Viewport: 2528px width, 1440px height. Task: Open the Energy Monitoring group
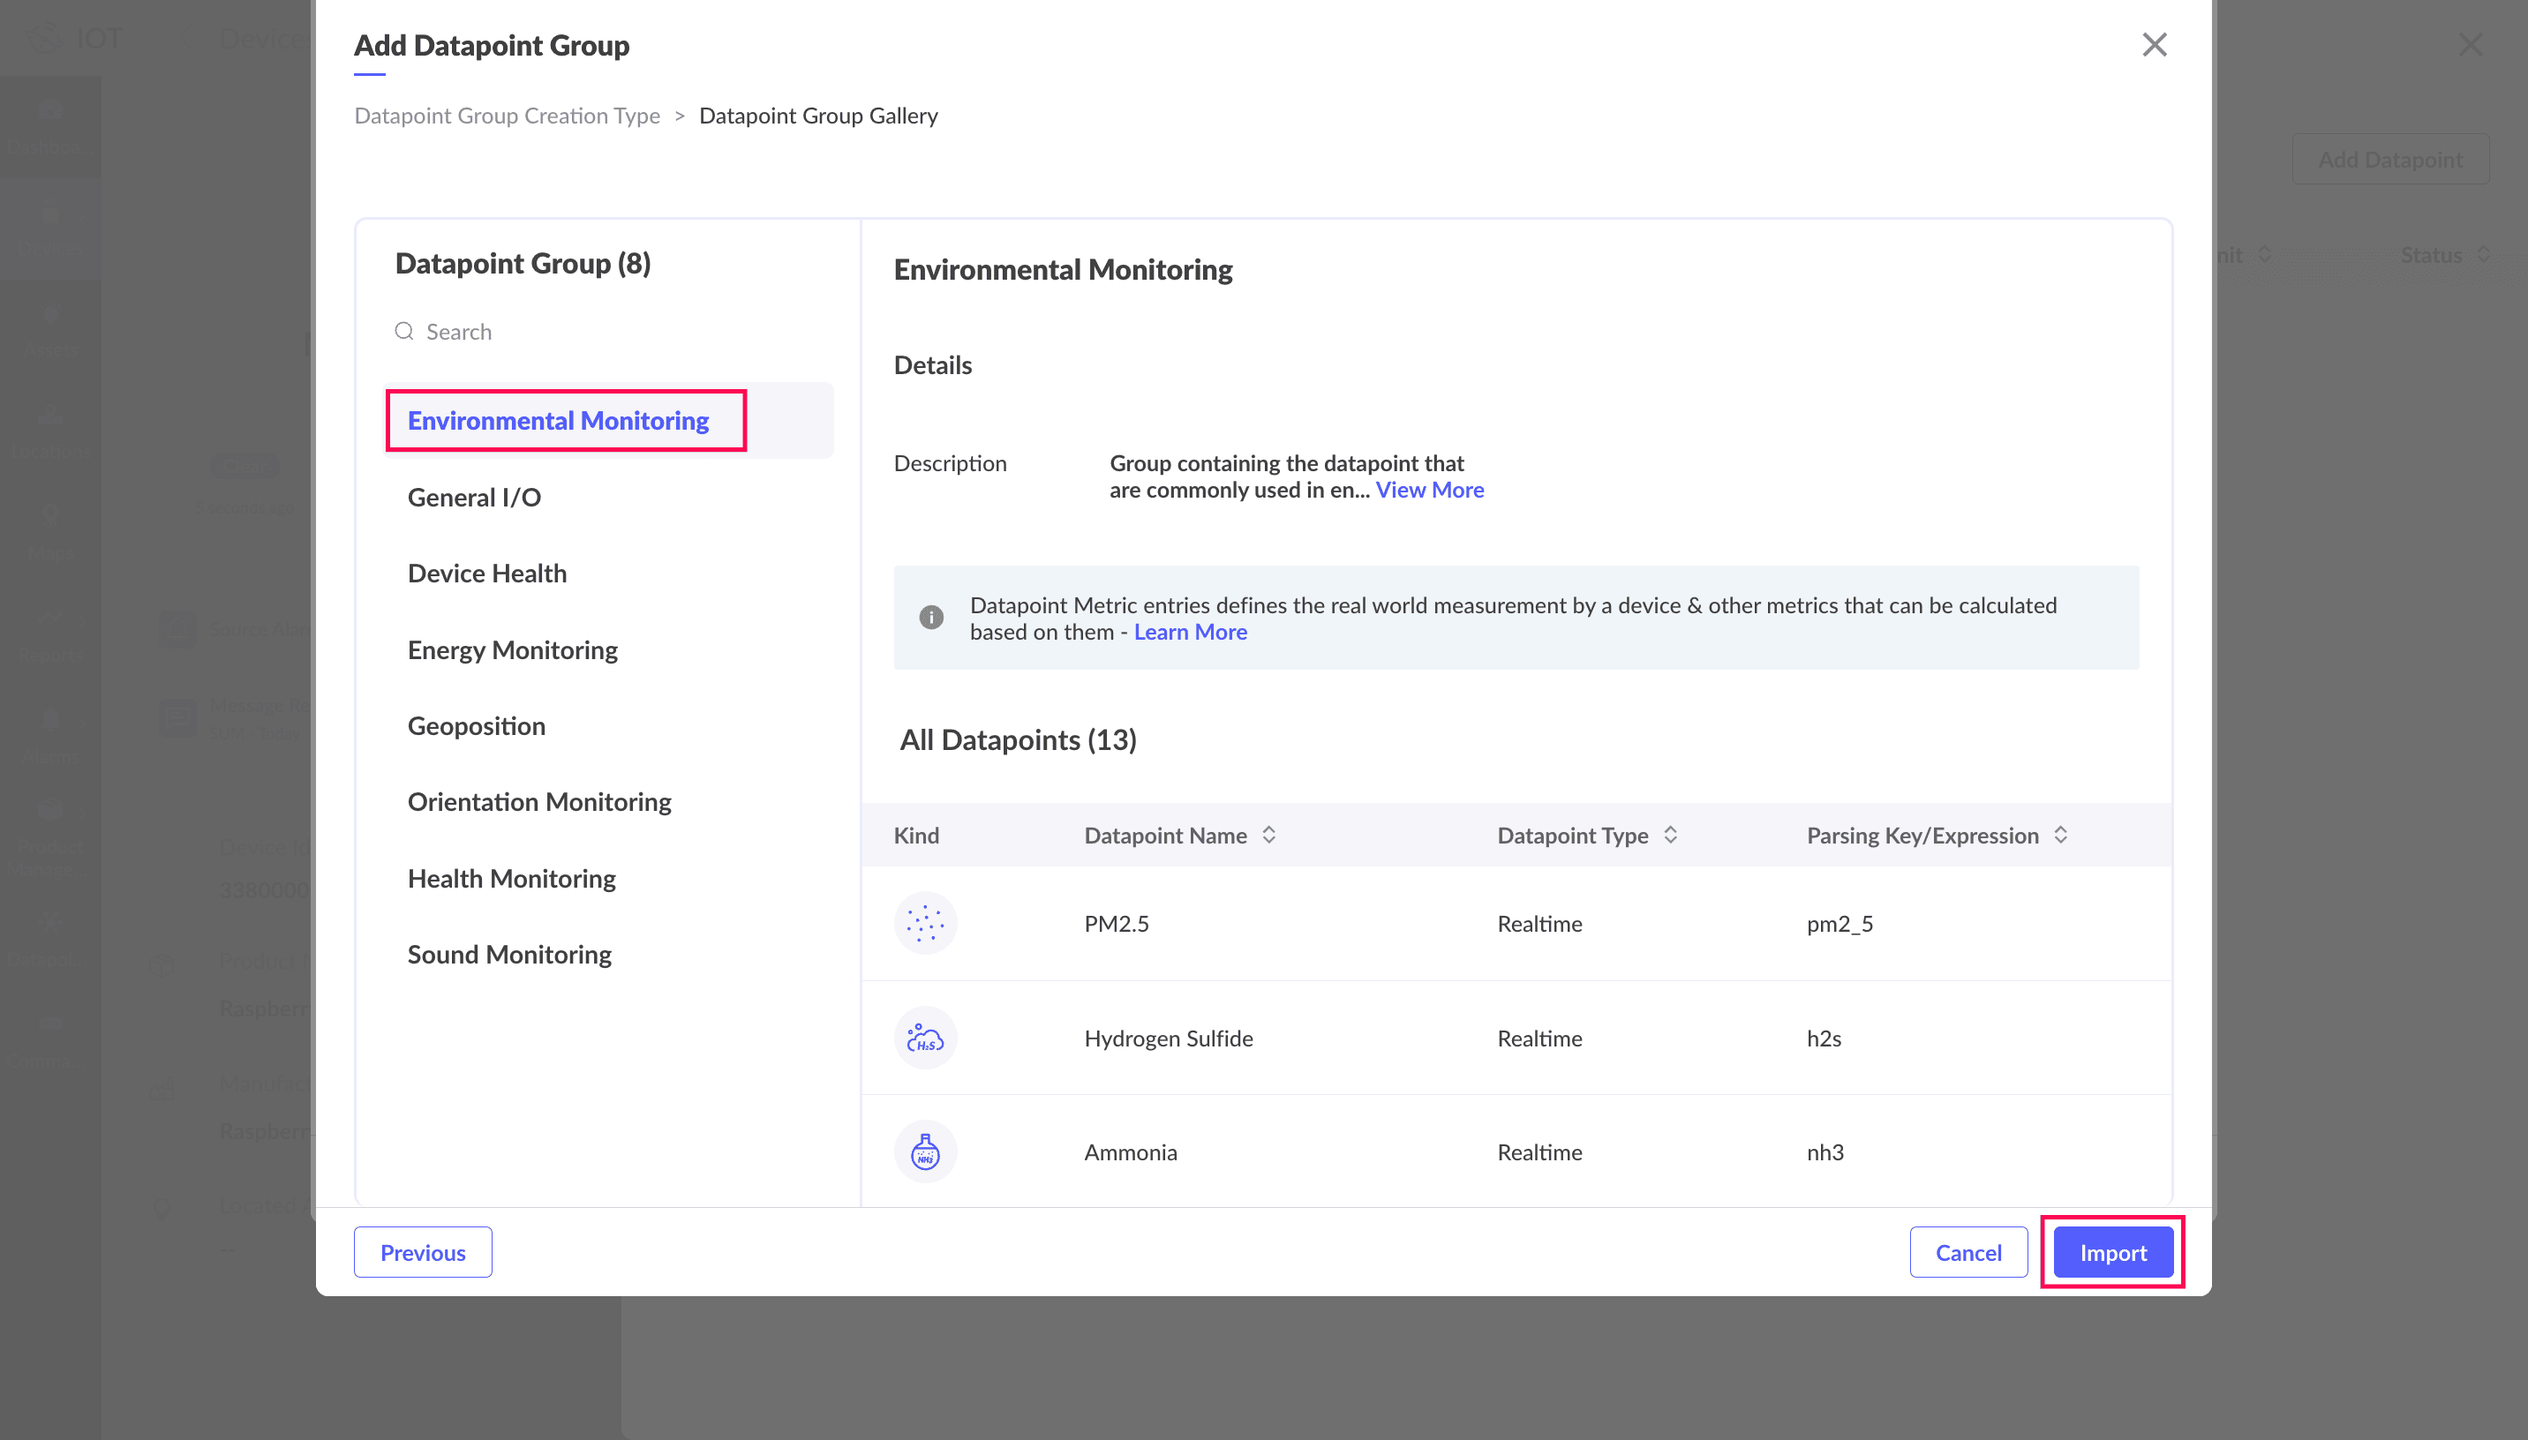coord(512,649)
